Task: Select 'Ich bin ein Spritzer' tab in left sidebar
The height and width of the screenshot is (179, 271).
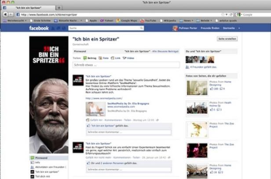Action: point(45,172)
